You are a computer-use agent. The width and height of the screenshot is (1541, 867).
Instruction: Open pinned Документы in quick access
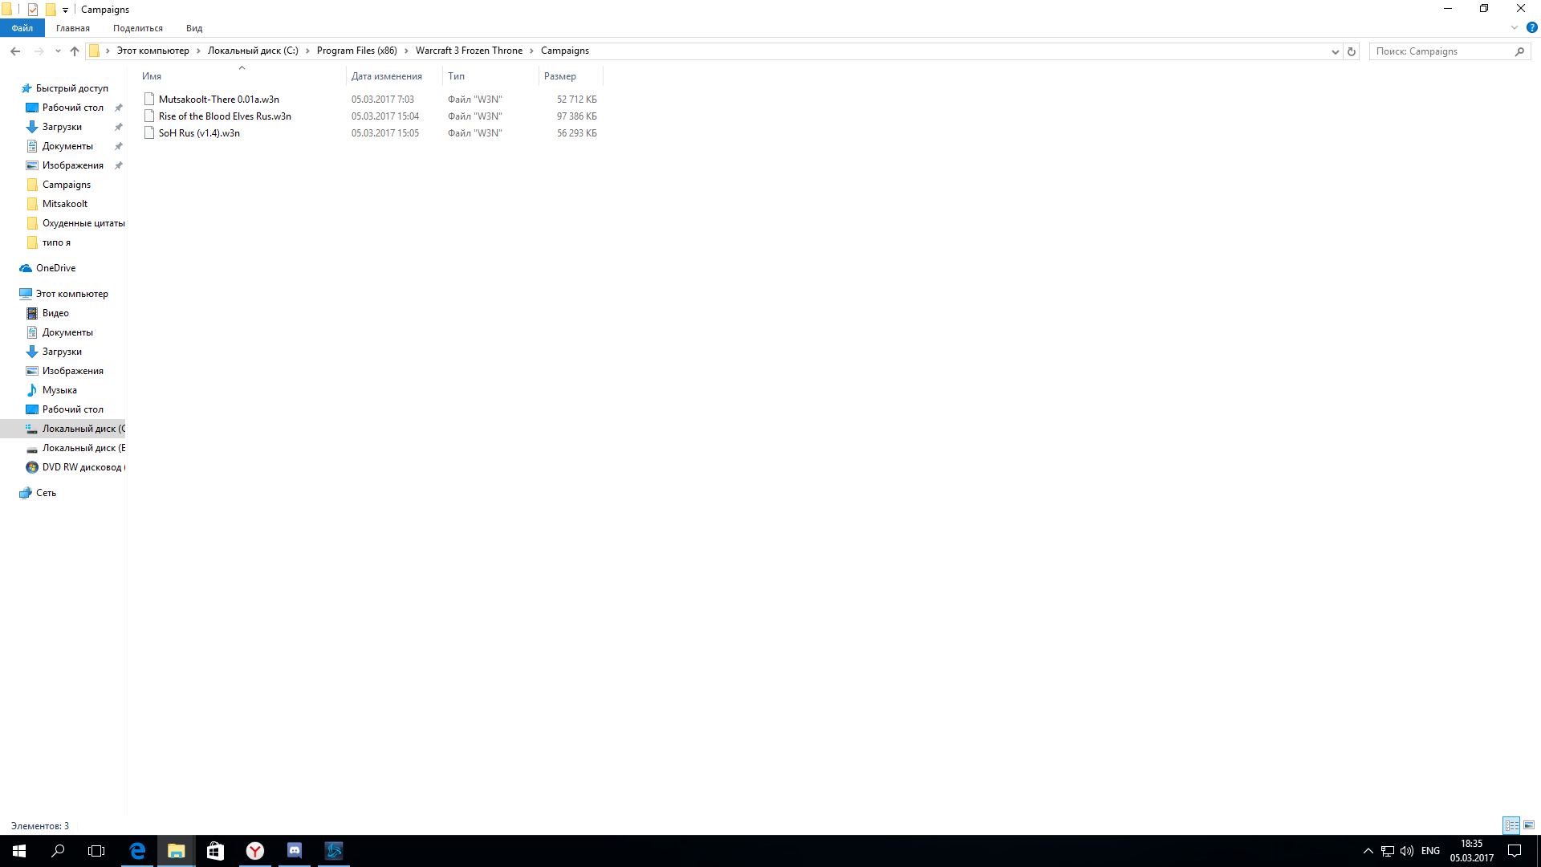[x=67, y=146]
